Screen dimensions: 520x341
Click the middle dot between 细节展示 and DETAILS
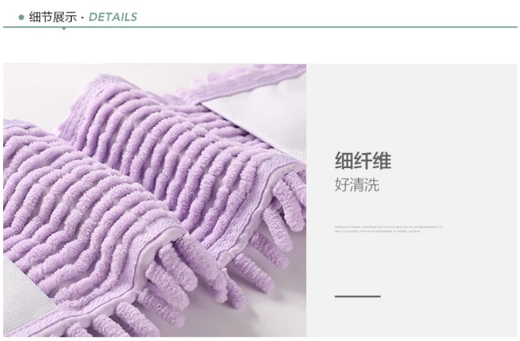[x=82, y=17]
